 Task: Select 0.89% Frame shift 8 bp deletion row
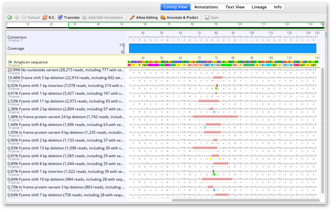click(65, 164)
